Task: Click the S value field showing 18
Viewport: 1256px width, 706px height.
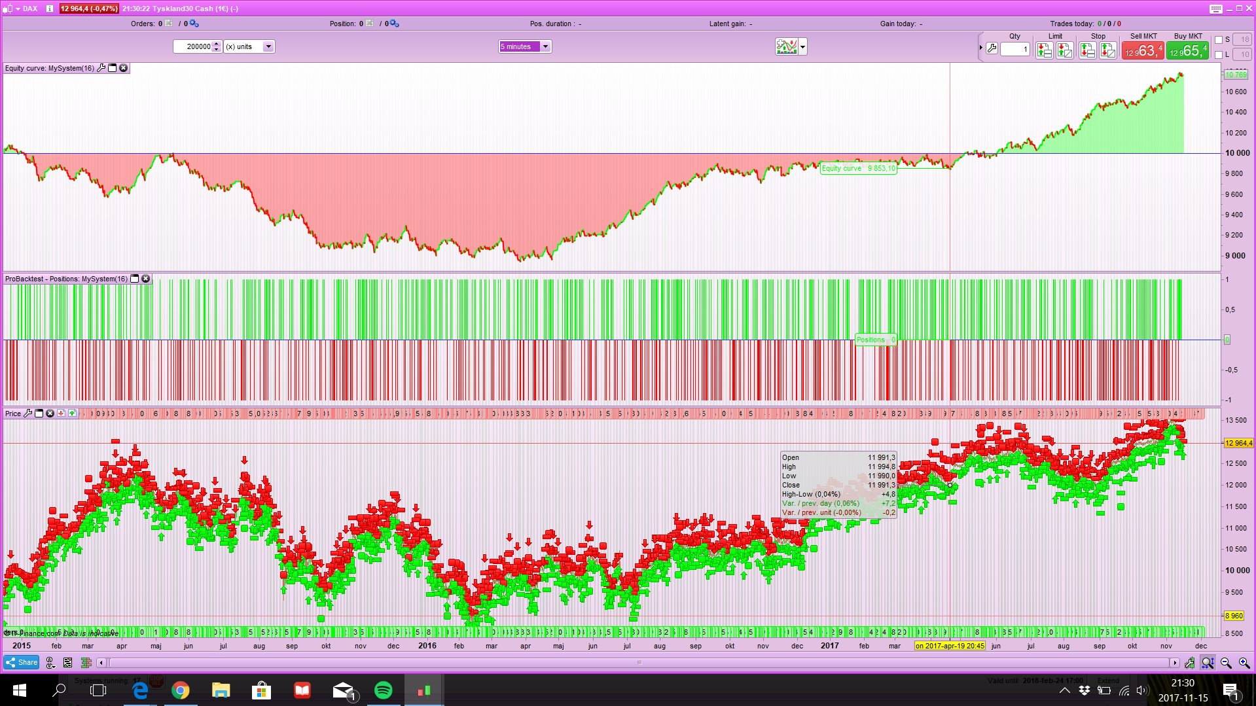Action: (x=1242, y=40)
